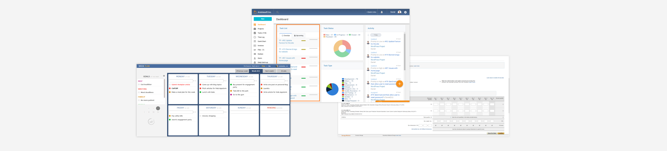
Task: Click the search magnifier in Andolasoft header
Action: [x=277, y=12]
